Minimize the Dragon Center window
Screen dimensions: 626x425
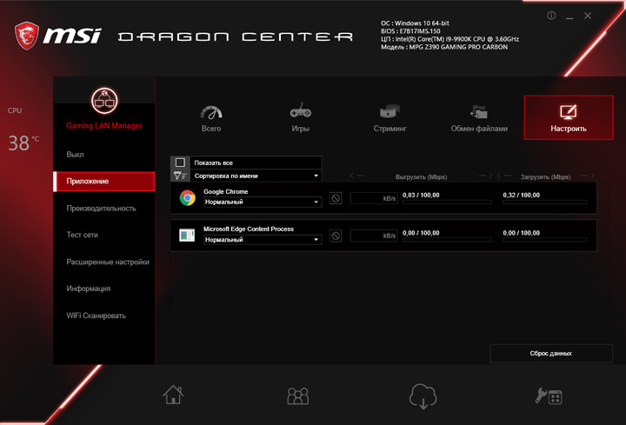pyautogui.click(x=569, y=17)
